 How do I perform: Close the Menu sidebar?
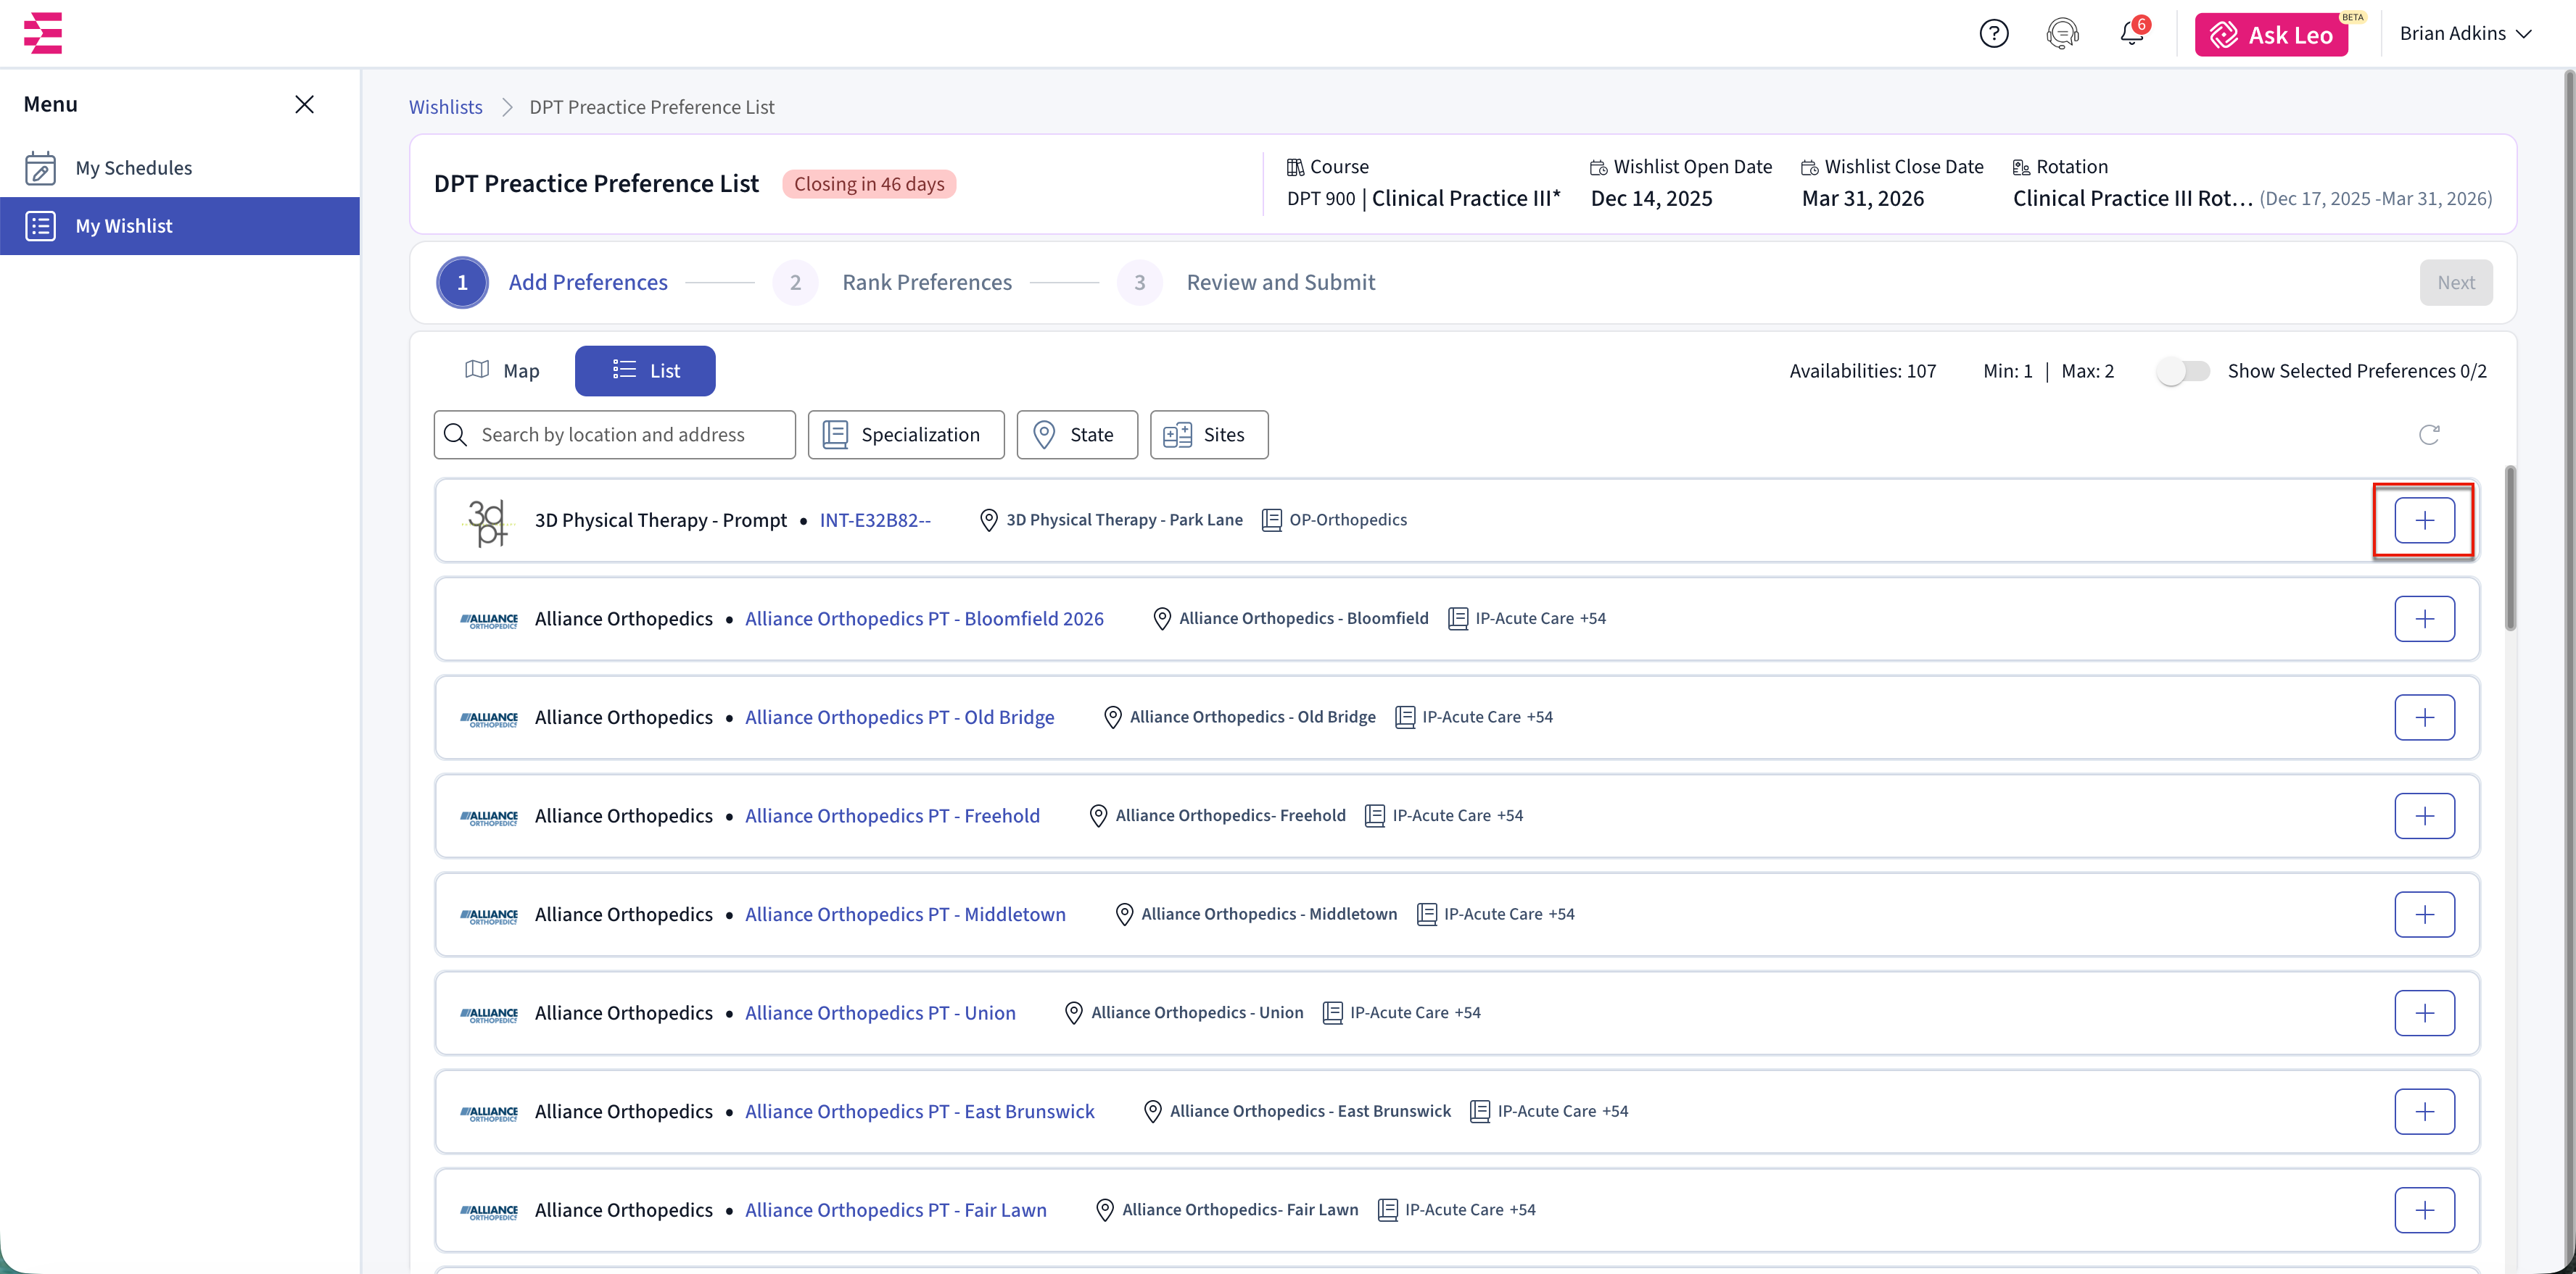pyautogui.click(x=305, y=105)
